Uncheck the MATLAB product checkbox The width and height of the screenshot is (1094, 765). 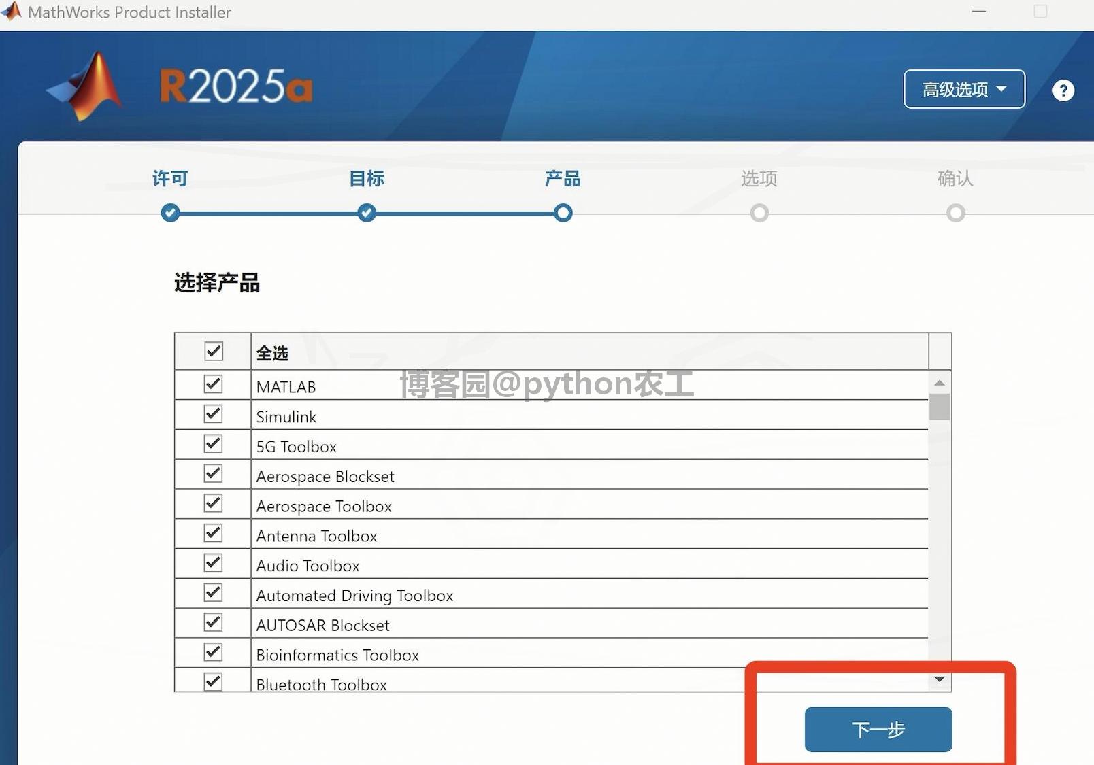pos(213,384)
